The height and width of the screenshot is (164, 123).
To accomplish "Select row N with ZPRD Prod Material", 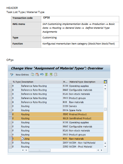I will click(x=10, y=147).
